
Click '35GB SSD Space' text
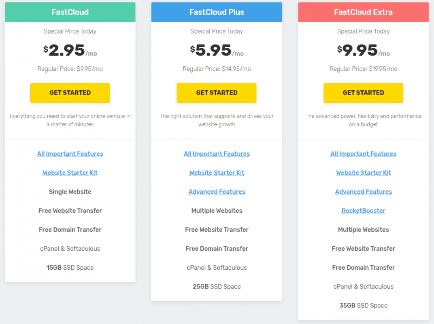pos(364,305)
